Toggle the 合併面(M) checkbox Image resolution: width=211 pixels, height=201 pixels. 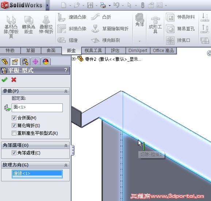click(14, 118)
